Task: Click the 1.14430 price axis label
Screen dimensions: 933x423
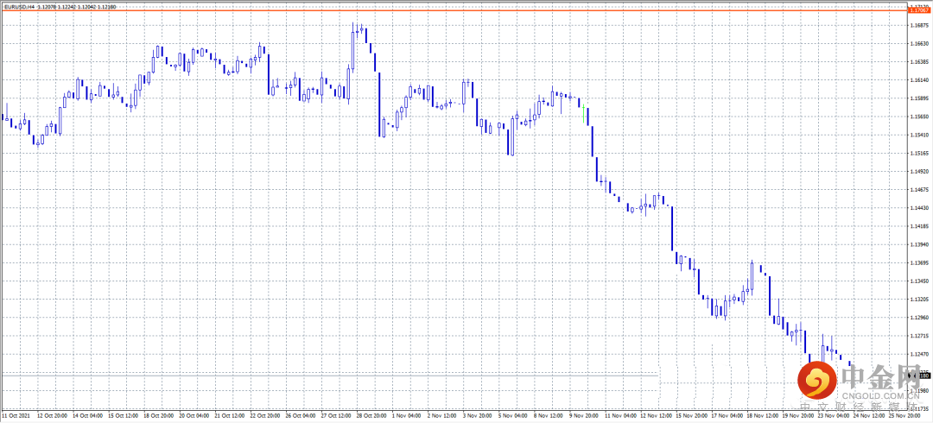Action: click(921, 208)
